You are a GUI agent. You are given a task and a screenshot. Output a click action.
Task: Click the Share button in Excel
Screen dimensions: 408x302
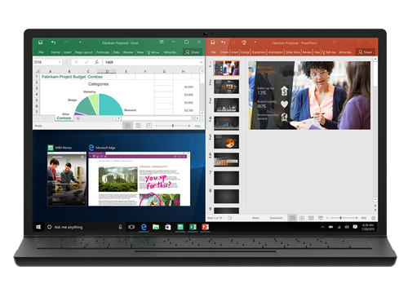[x=192, y=52]
